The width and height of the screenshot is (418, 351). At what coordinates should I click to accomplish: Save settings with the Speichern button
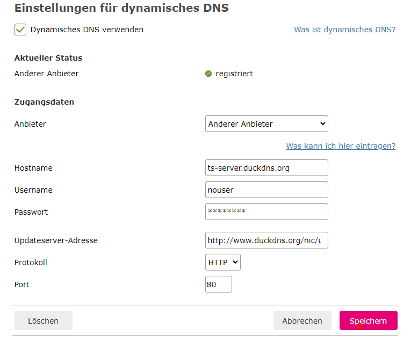pos(368,321)
